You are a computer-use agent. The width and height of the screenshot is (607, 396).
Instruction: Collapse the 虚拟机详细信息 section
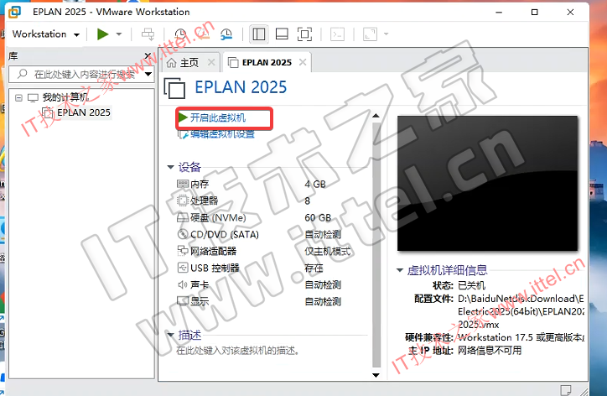(x=400, y=270)
